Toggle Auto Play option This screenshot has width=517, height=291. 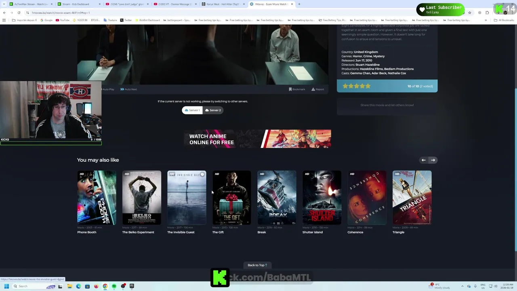point(108,89)
